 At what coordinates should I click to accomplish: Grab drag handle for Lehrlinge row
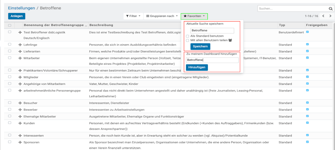tap(20, 44)
